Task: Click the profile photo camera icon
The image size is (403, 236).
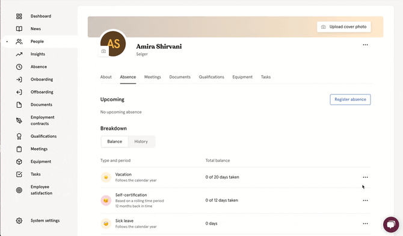Action: tap(103, 51)
